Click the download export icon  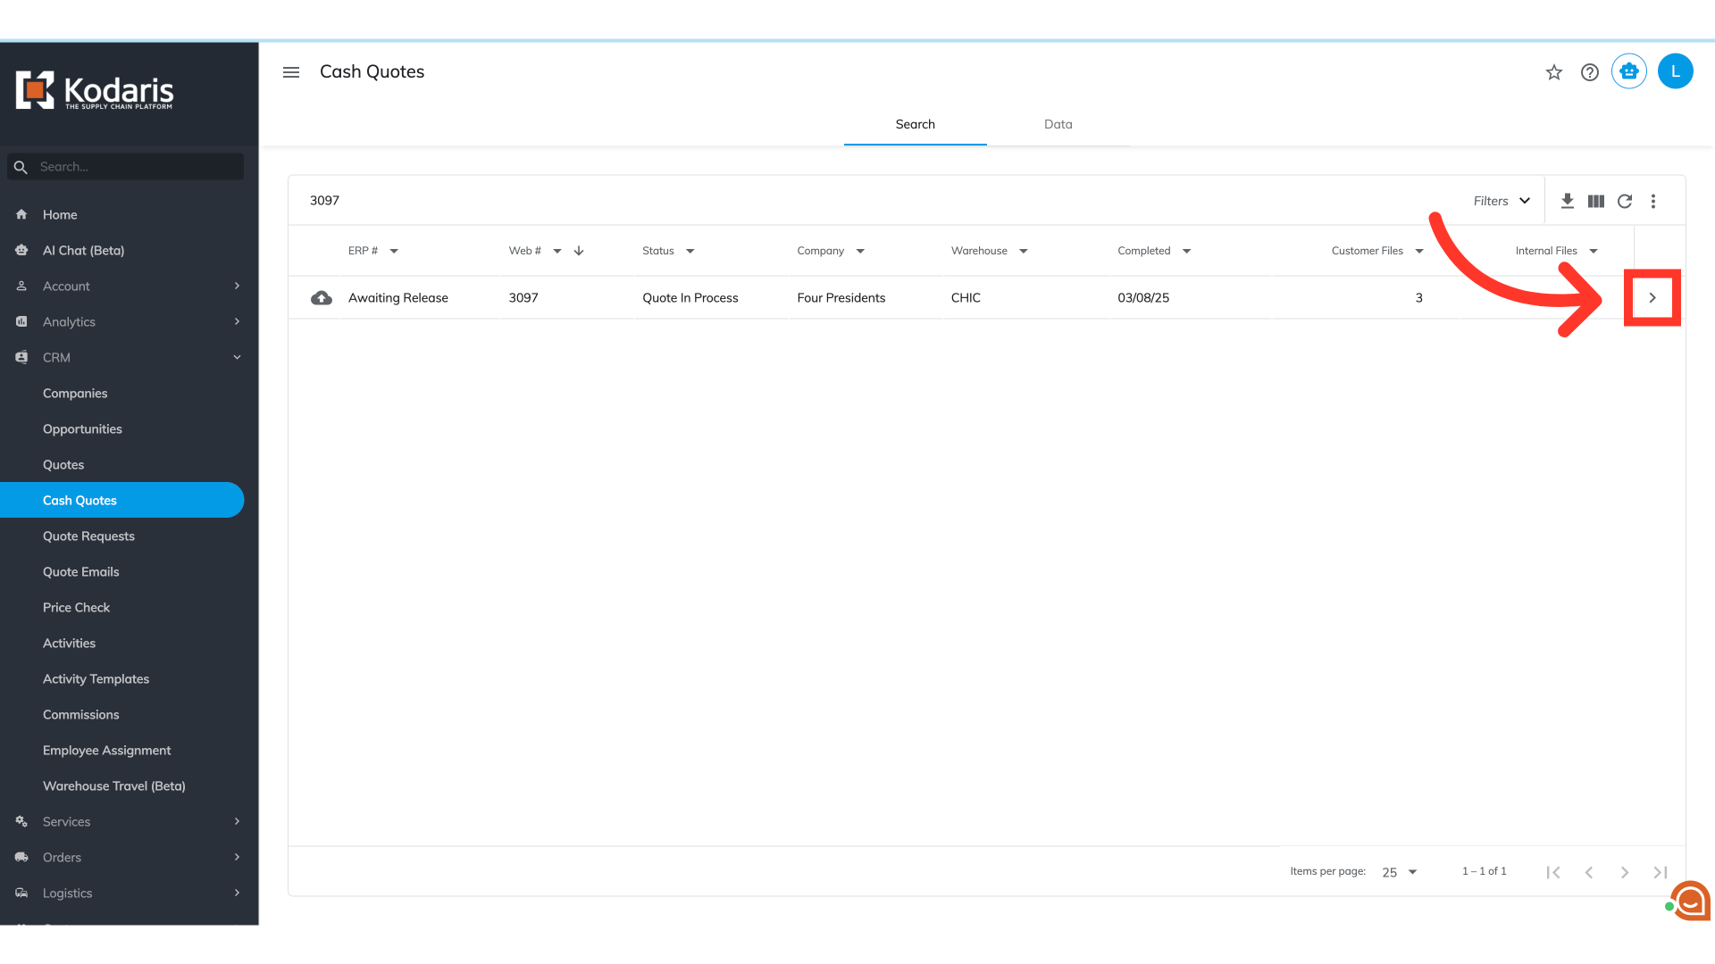point(1567,201)
